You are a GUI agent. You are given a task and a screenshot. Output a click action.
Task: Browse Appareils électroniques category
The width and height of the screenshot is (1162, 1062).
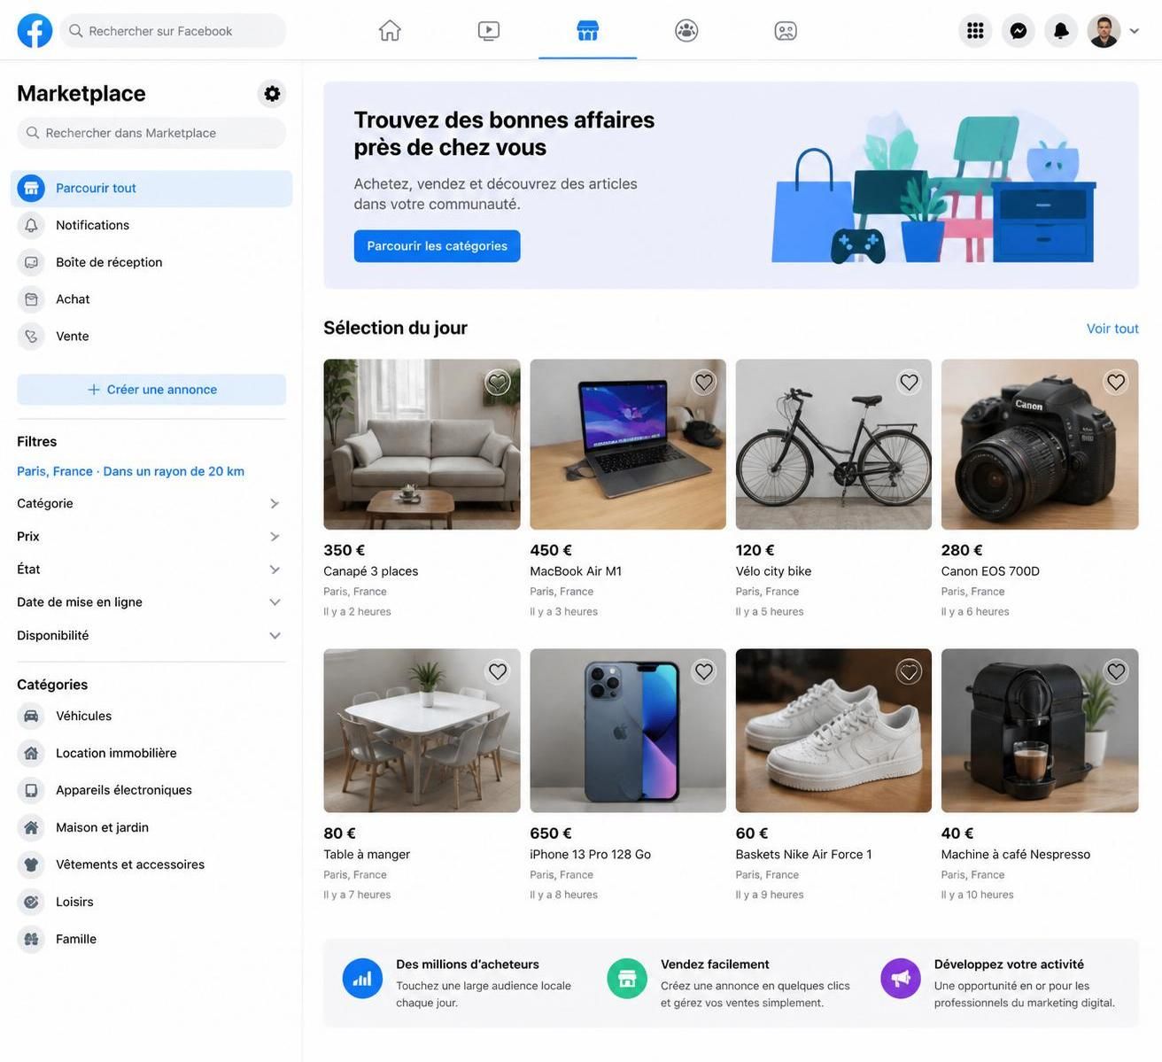(151, 790)
